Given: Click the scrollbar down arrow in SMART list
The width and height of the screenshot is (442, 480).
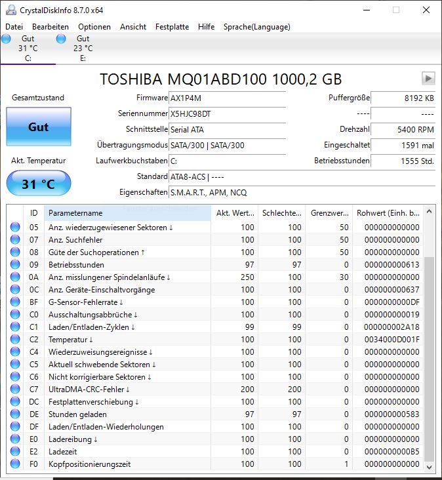Looking at the screenshot, I should coord(429,467).
